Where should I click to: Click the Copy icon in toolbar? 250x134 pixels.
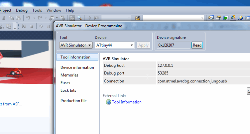pos(11,18)
